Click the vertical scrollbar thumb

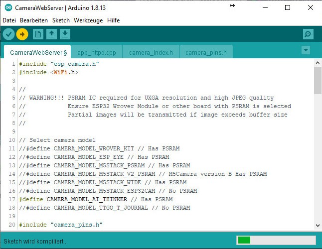coord(318,80)
